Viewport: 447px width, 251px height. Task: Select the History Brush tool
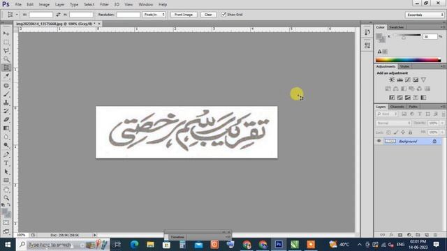[x=6, y=112]
